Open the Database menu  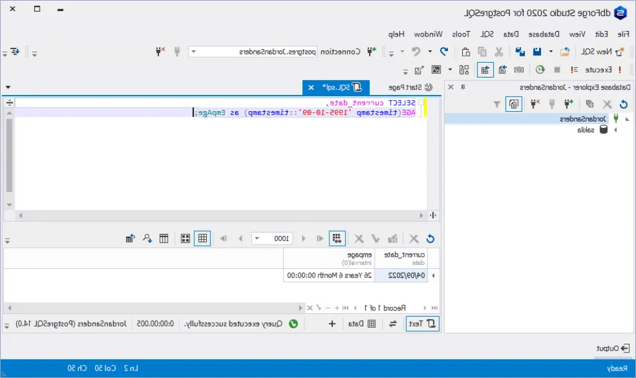[x=543, y=34]
